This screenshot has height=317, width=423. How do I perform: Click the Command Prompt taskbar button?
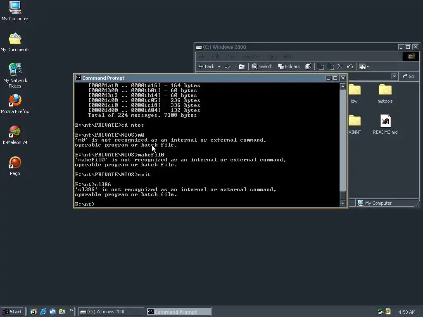[x=179, y=312]
